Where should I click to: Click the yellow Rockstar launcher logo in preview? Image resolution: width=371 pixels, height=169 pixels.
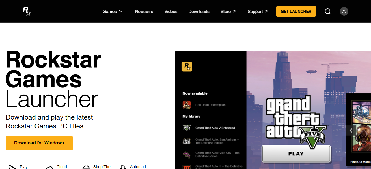(x=187, y=67)
